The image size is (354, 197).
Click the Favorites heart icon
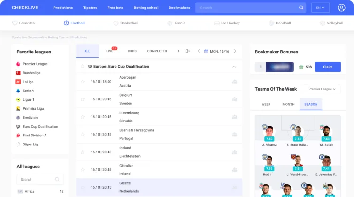pyautogui.click(x=15, y=23)
